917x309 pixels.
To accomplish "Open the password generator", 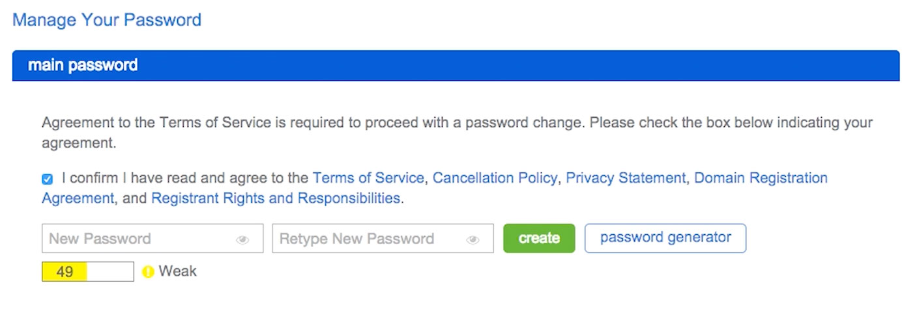I will [665, 238].
